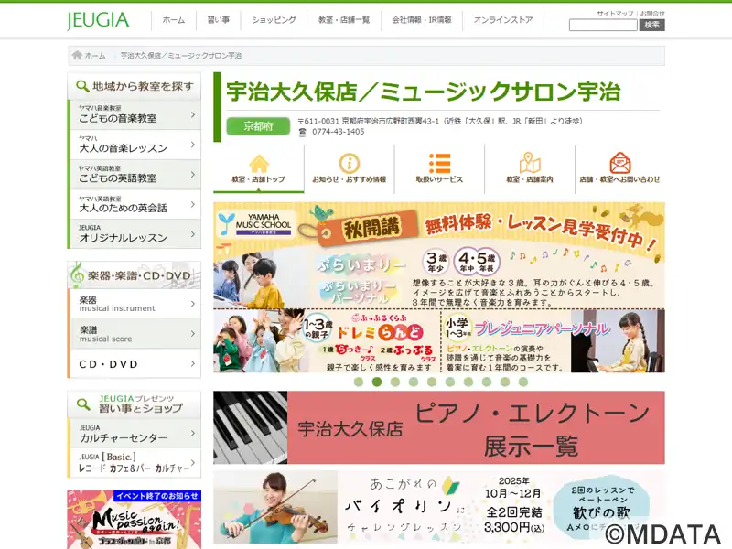732x549 pixels.
Task: Open 教室・店舗案内 map icon
Action: [x=530, y=164]
